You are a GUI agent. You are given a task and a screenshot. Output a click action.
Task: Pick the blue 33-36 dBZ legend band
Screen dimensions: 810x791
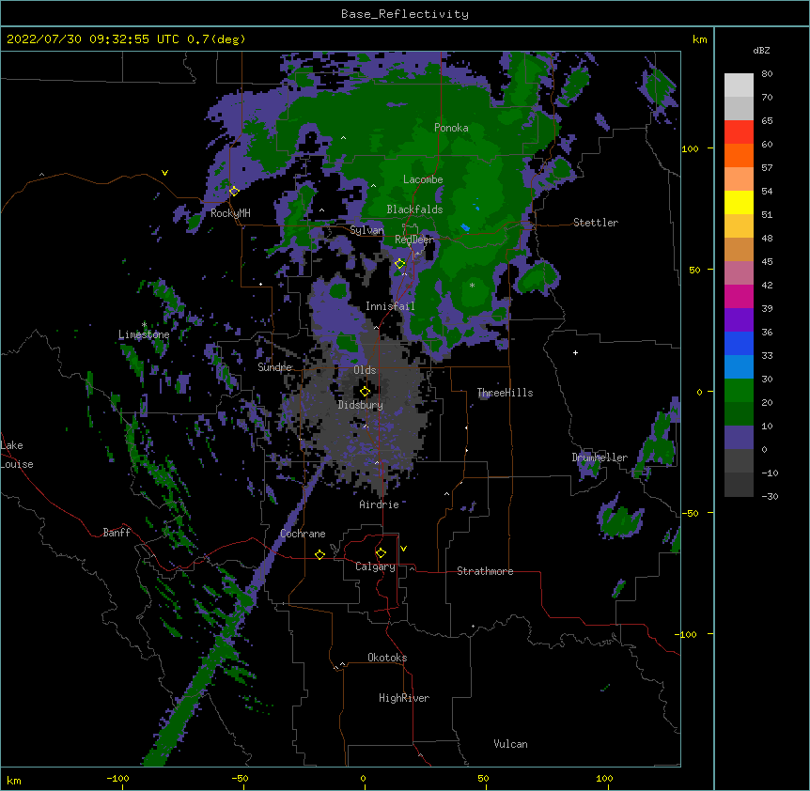[739, 344]
